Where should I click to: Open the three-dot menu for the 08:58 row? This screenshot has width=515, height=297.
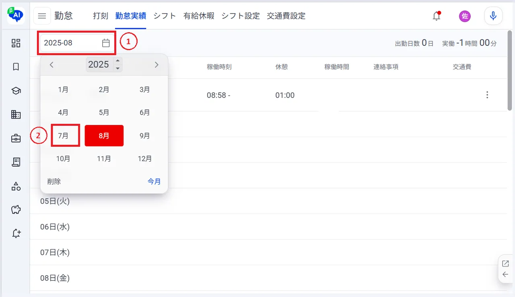(x=487, y=95)
